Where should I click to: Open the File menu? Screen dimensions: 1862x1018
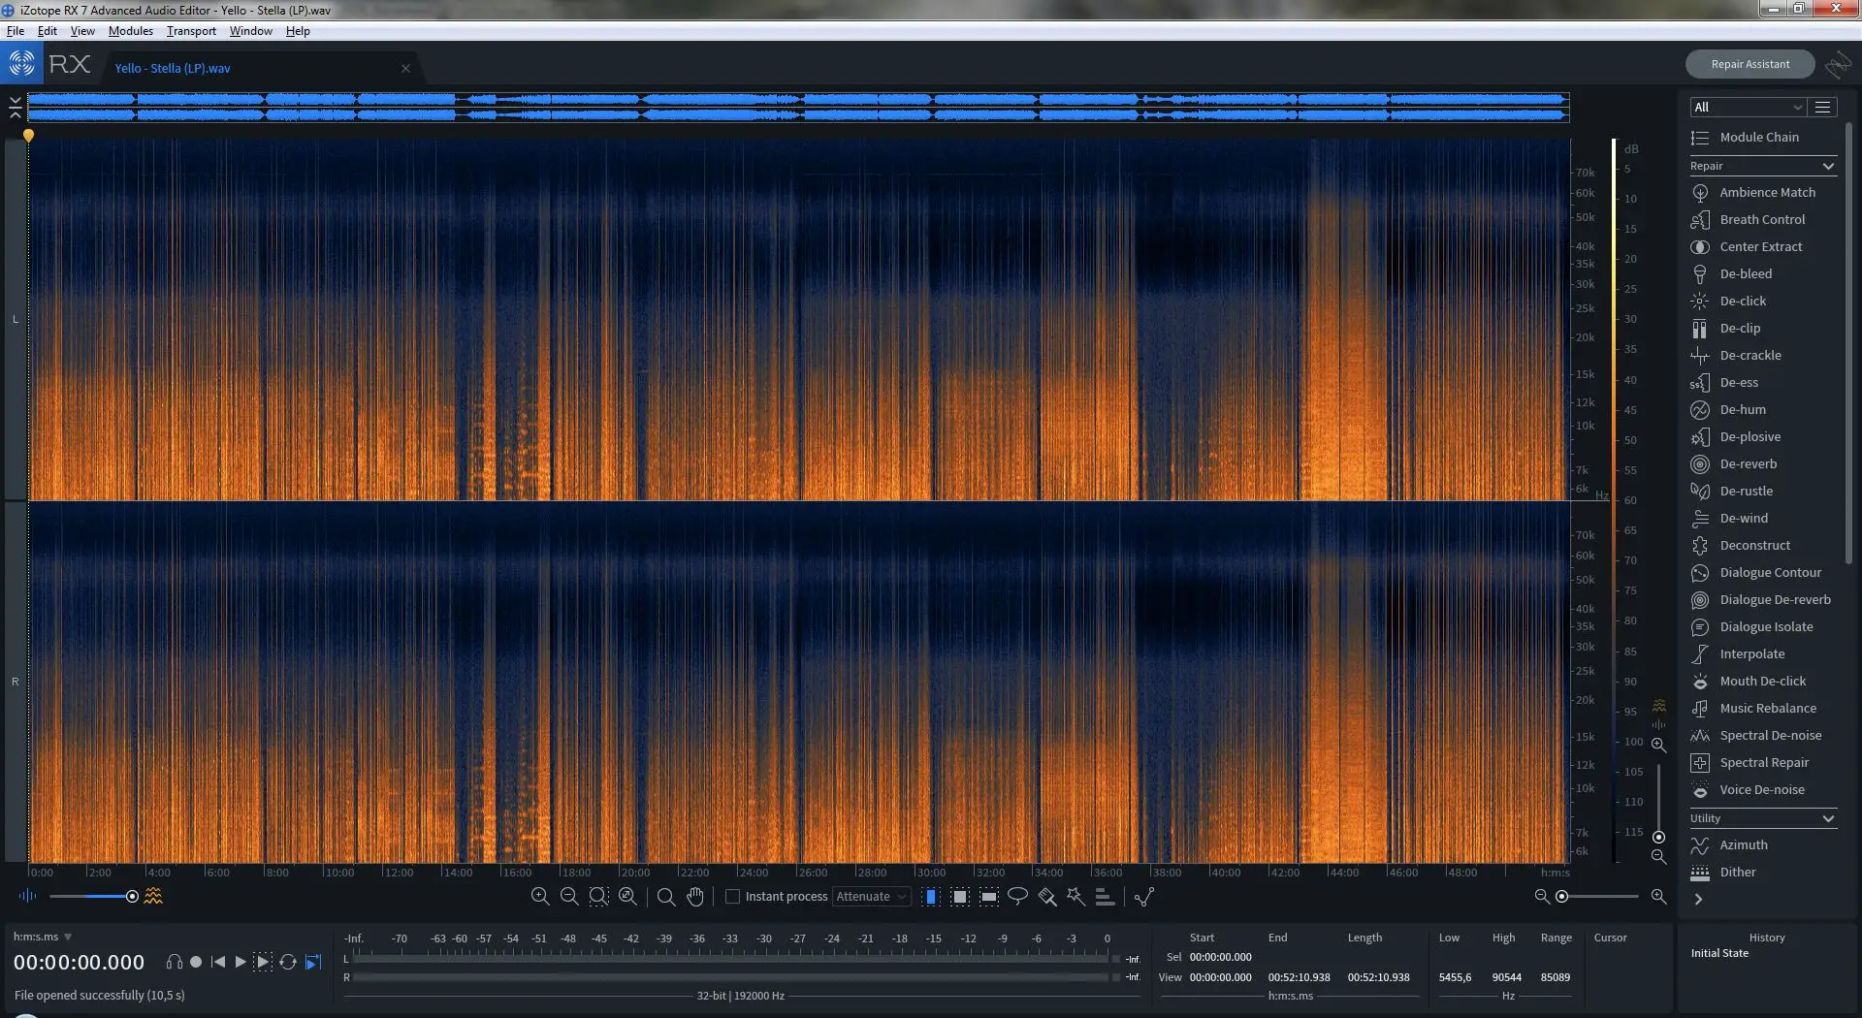[16, 31]
